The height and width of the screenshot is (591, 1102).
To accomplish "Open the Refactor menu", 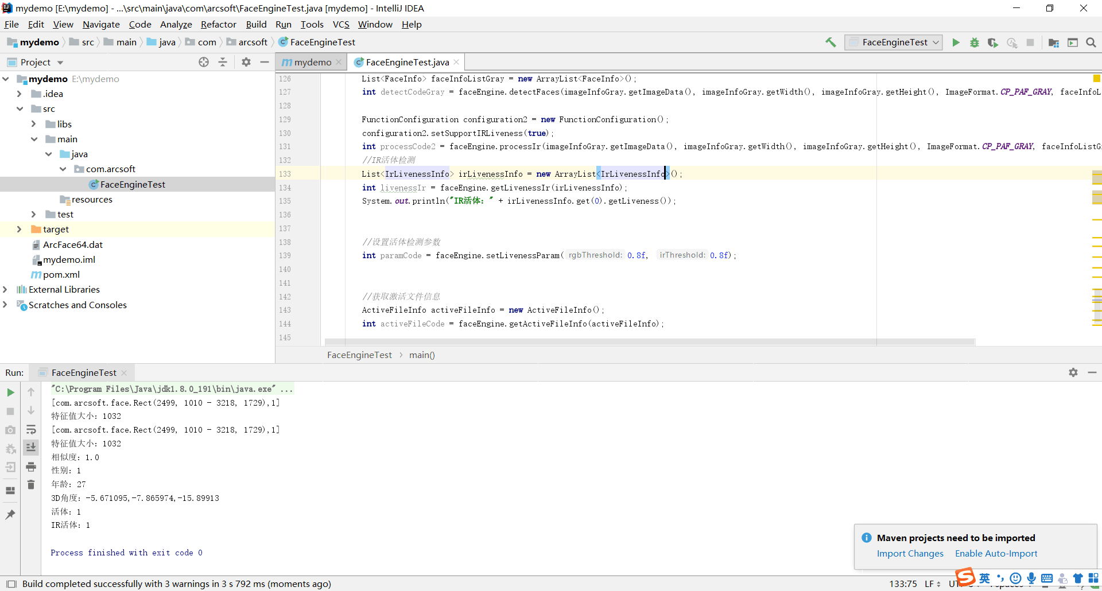I will tap(218, 24).
